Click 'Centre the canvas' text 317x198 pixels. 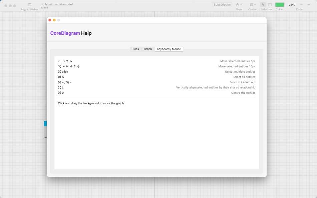[243, 93]
